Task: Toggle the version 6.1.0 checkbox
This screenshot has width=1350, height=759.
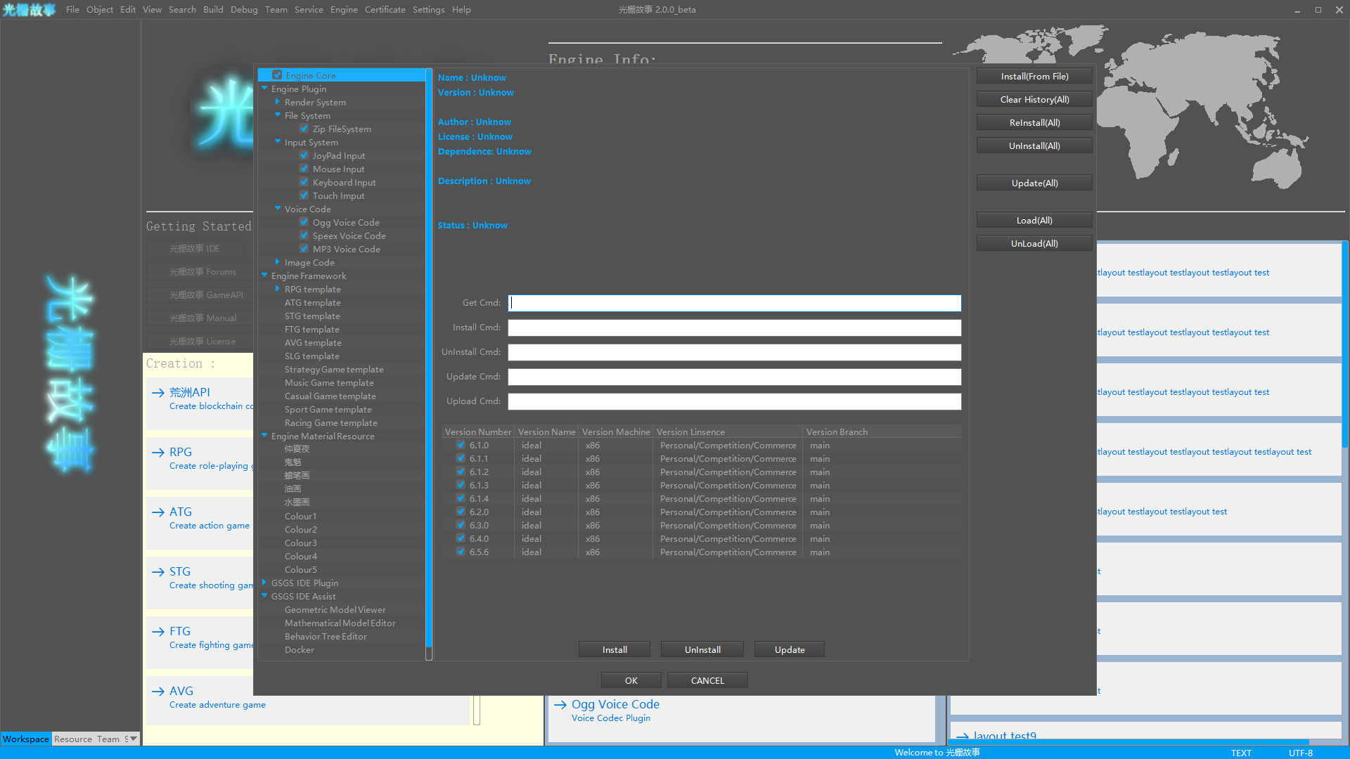Action: point(461,445)
